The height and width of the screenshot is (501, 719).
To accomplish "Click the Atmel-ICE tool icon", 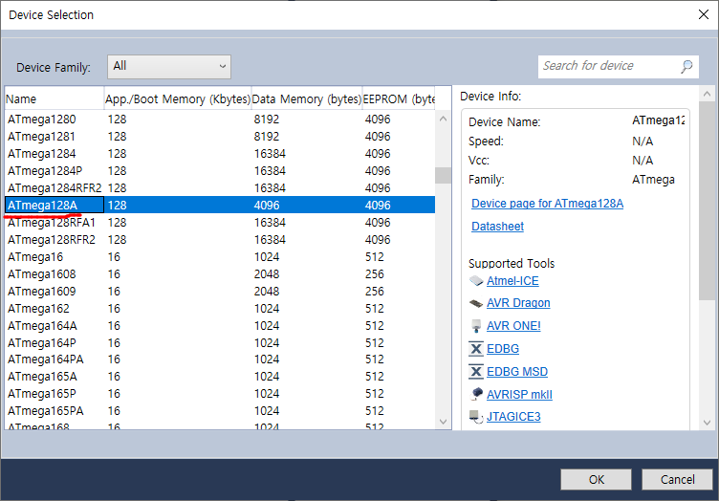I will 476,281.
